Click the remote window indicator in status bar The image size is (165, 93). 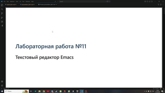2,89
